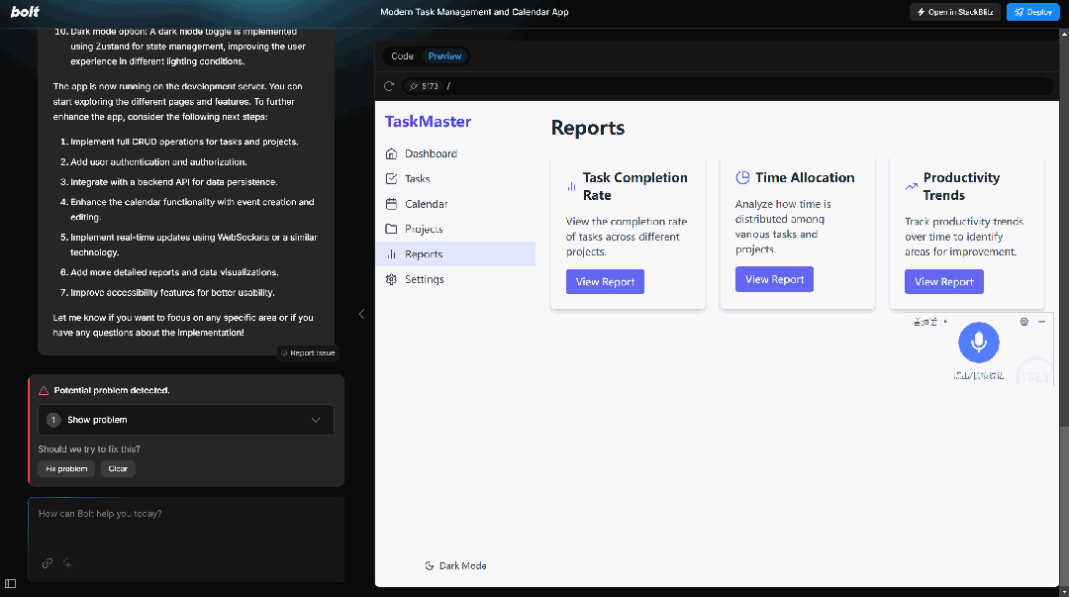Click the attach file link icon

pyautogui.click(x=48, y=563)
